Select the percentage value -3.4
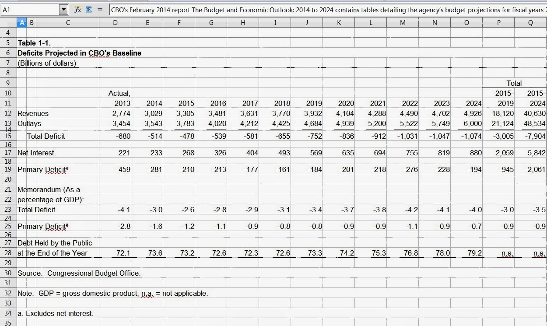This screenshot has width=547, height=326. (x=315, y=210)
